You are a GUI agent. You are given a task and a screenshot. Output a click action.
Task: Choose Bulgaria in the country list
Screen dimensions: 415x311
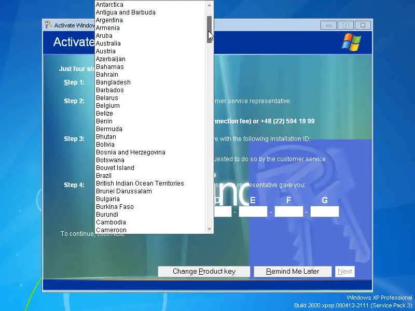tap(150, 199)
